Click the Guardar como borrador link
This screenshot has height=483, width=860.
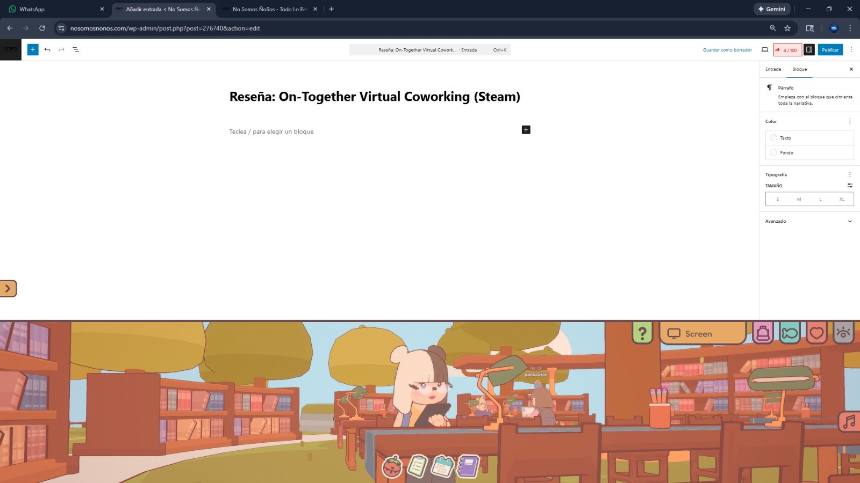click(x=727, y=49)
